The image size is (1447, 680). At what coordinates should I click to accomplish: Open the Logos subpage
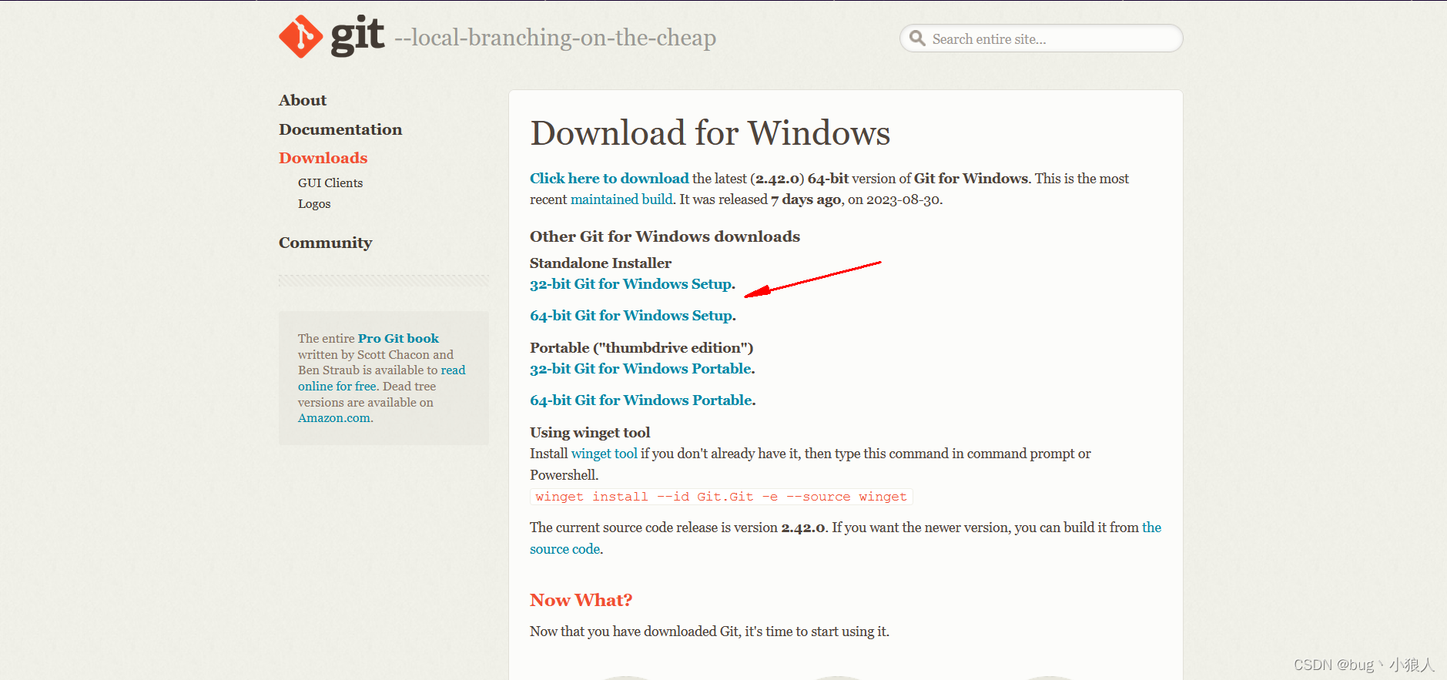click(x=314, y=204)
